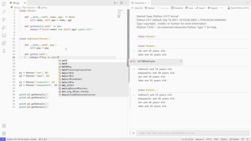
Task: Open editor More Actions menu
Action: point(125,3)
